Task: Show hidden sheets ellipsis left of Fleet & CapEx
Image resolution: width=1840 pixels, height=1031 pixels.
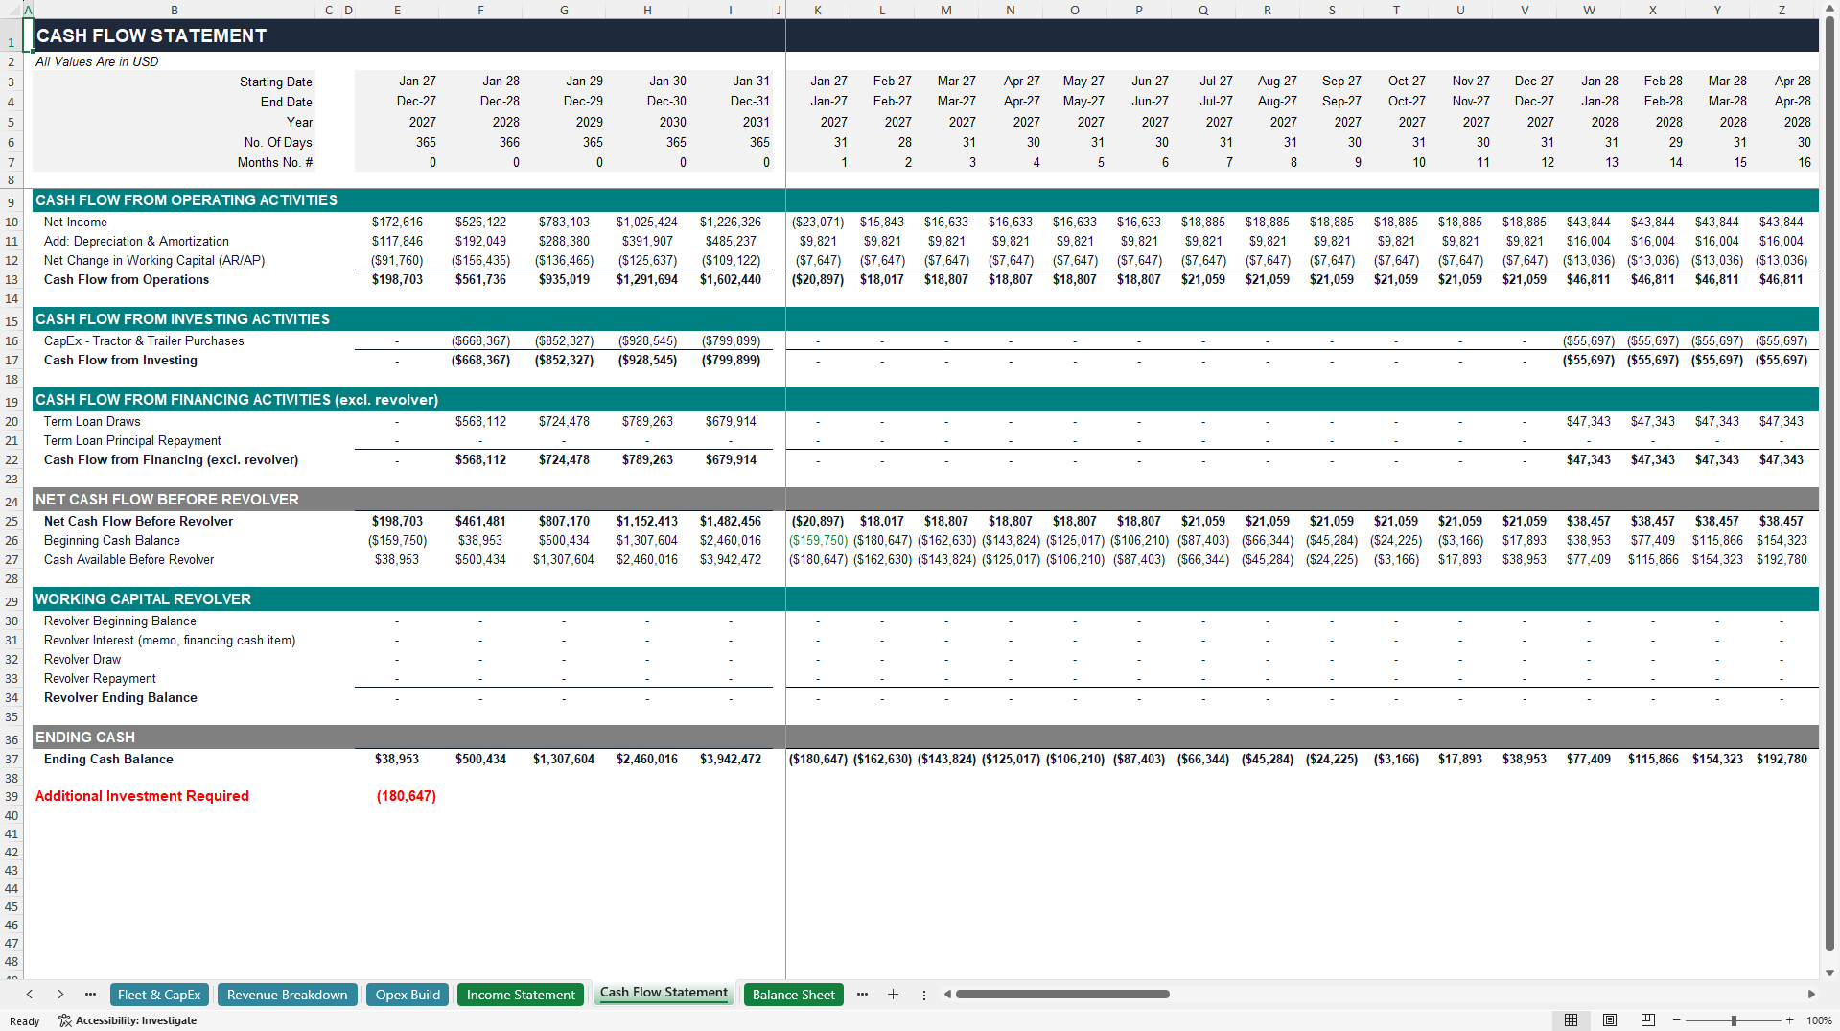Action: (90, 995)
